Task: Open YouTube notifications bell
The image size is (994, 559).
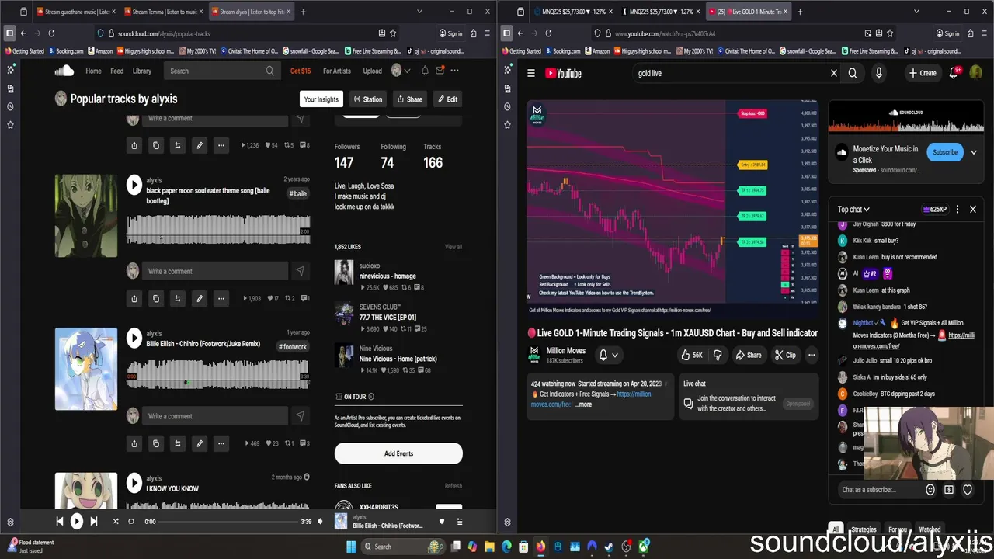Action: pos(954,73)
